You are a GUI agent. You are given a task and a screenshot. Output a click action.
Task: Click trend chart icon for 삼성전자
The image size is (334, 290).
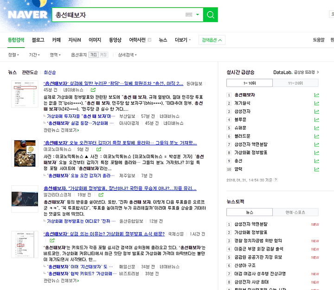(316, 112)
